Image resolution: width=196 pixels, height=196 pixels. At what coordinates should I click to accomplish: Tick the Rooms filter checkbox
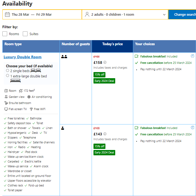click(x=5, y=34)
